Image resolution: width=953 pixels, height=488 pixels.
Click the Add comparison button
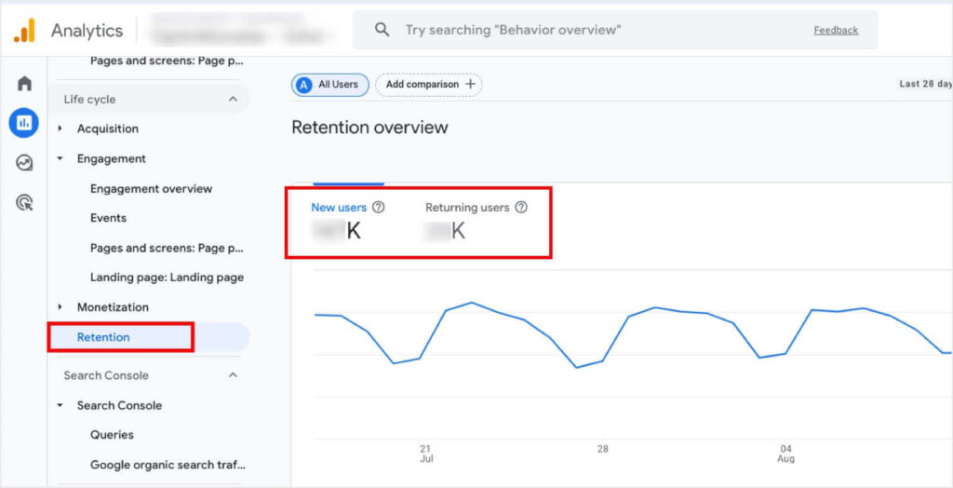coord(429,85)
